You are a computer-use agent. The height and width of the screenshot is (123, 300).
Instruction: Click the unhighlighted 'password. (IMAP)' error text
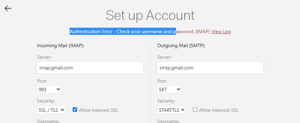point(193,32)
